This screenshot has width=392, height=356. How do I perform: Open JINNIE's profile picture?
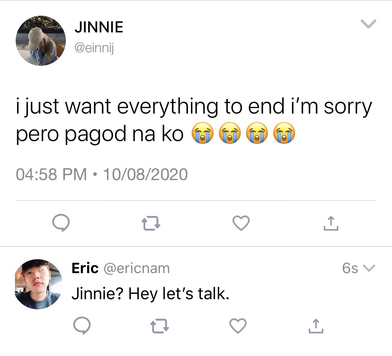(x=41, y=41)
